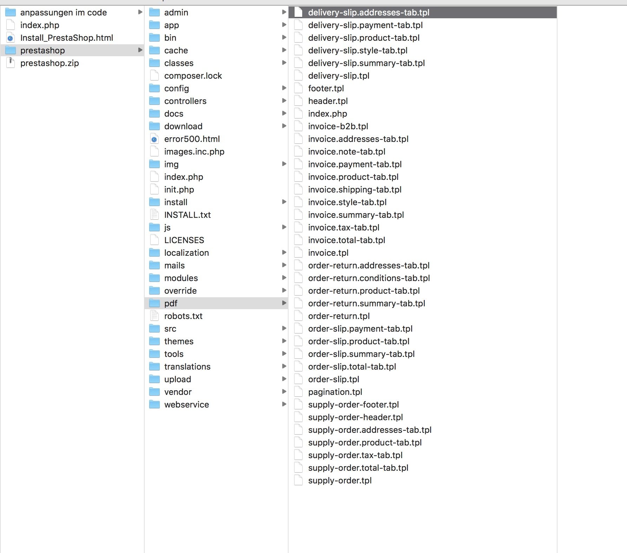Select the delivery-slip.addresses-tab.tpl file
This screenshot has width=627, height=553.
pos(423,13)
